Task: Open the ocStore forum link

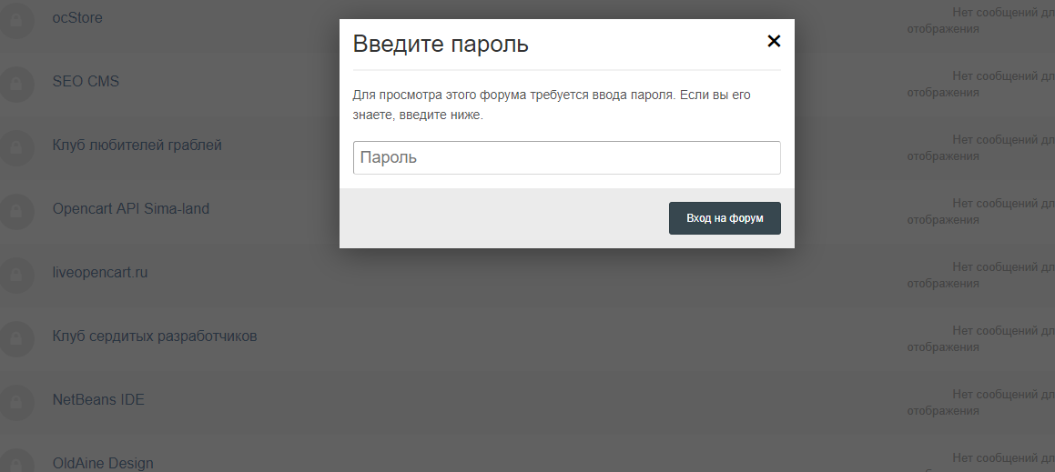Action: 77,18
